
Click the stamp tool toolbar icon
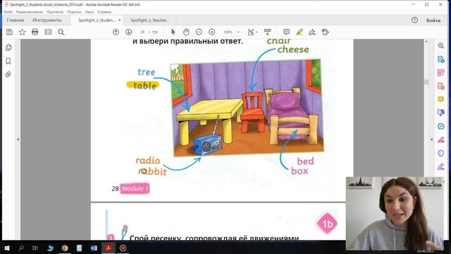point(326,32)
